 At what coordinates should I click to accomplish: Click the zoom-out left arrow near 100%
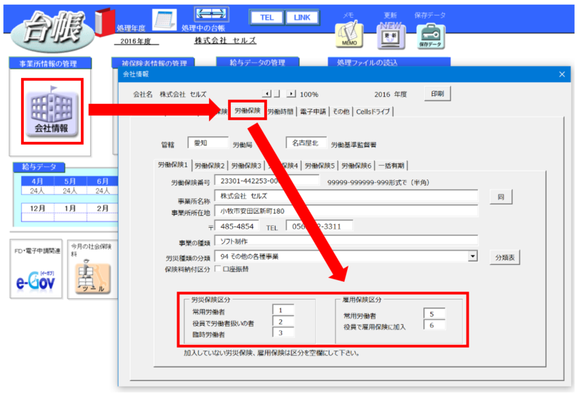[266, 94]
